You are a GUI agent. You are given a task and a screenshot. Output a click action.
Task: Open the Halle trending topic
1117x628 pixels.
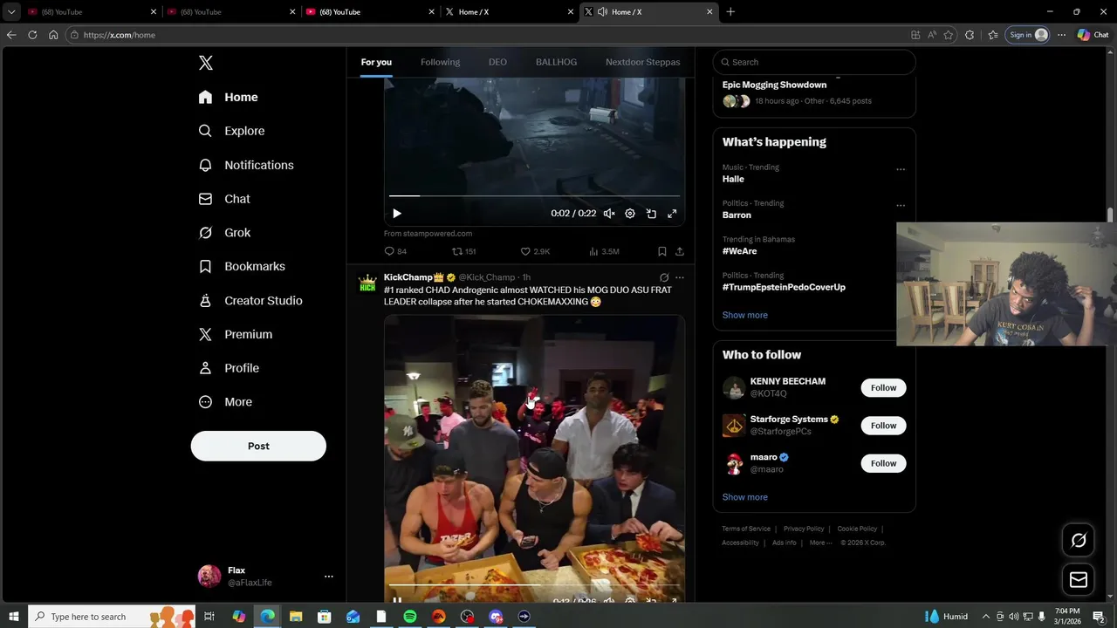click(x=733, y=179)
